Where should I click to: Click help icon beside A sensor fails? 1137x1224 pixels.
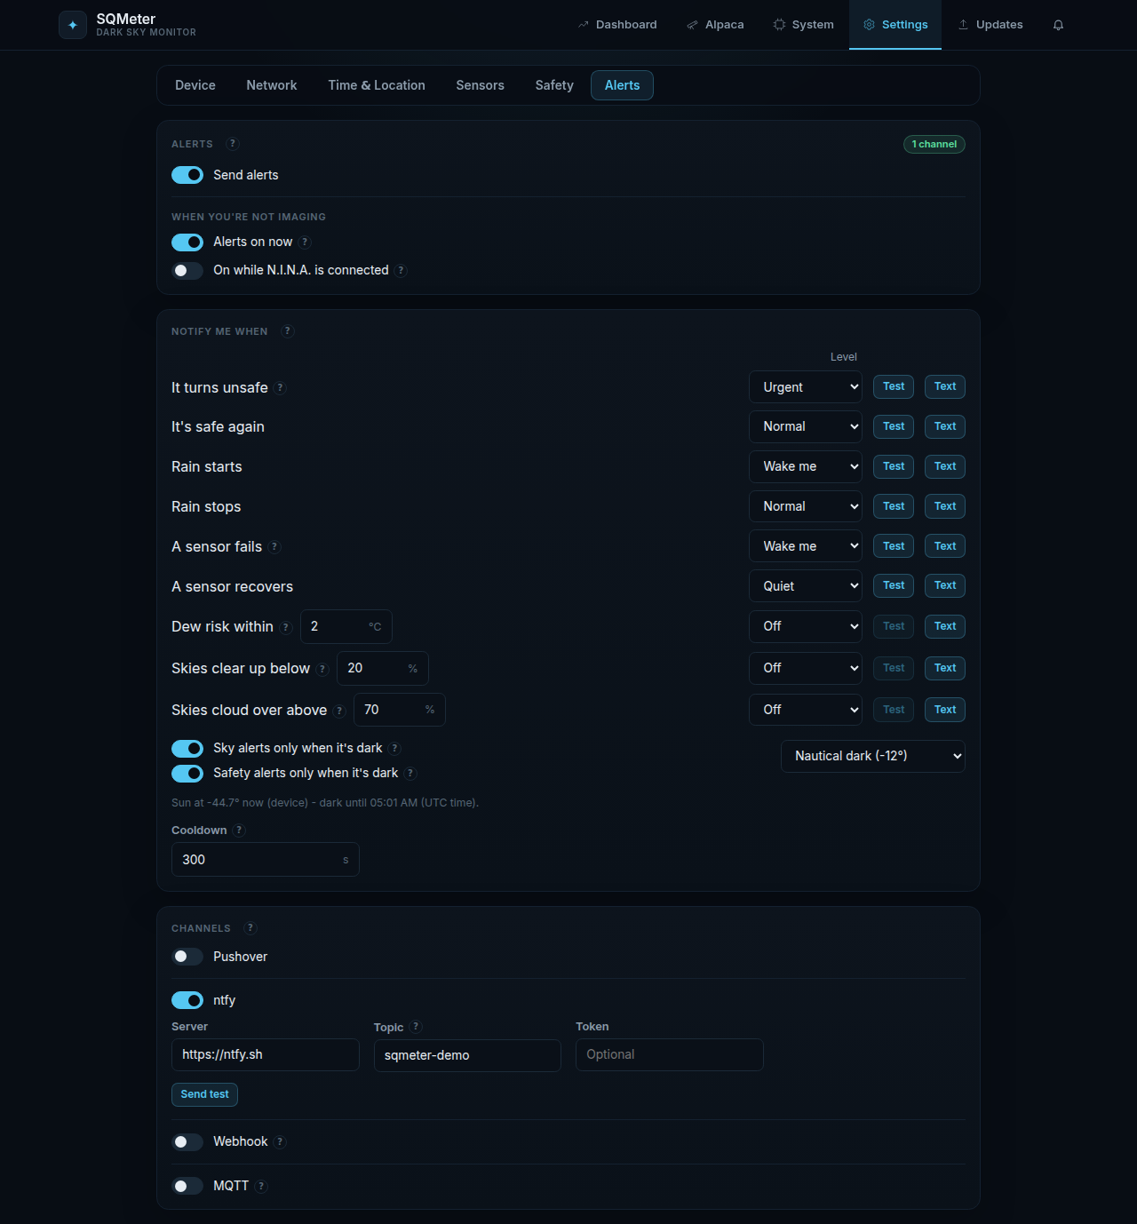(274, 547)
